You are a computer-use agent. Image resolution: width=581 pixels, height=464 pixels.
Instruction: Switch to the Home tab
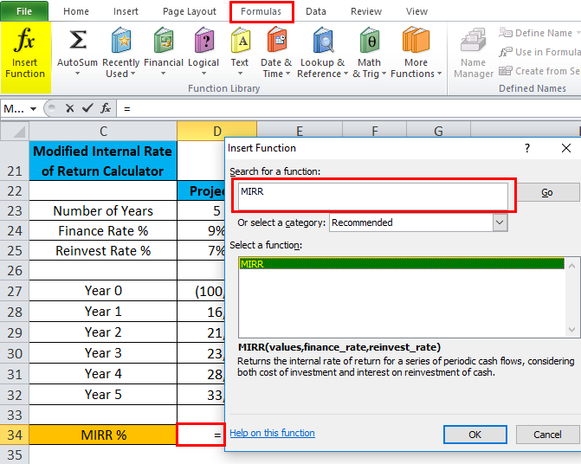pos(76,11)
